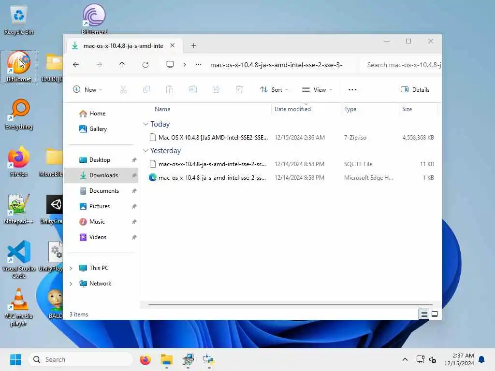The width and height of the screenshot is (495, 371).
Task: Collapse the Today group
Action: 146,124
